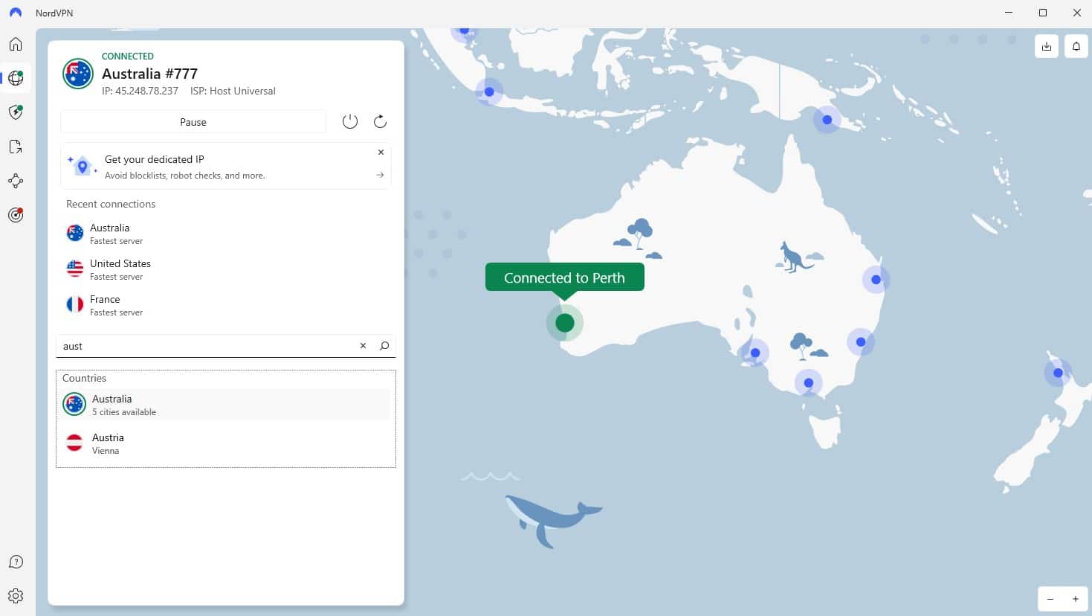Click the search magnifier icon
This screenshot has width=1092, height=616.
(x=384, y=346)
